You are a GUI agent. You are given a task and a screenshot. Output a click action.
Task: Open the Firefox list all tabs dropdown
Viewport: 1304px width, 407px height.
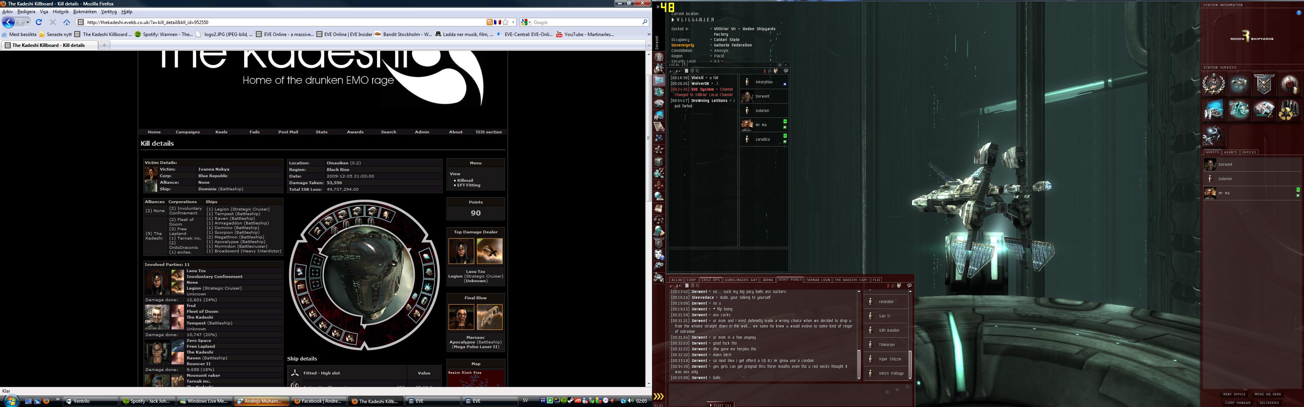tap(649, 45)
